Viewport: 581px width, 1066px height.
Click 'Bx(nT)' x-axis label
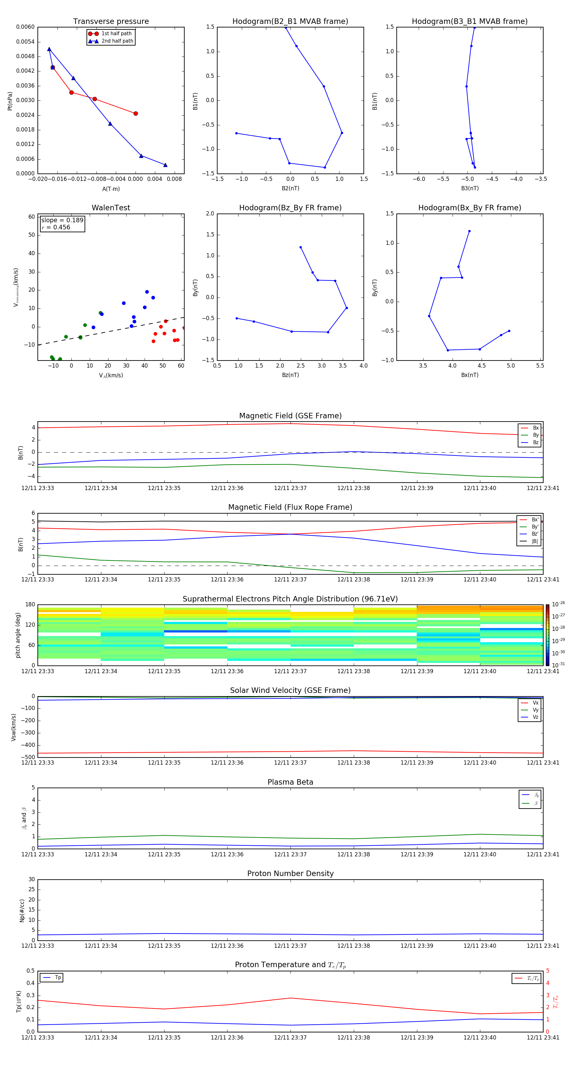tap(470, 375)
